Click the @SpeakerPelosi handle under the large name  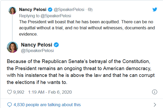click(x=37, y=50)
